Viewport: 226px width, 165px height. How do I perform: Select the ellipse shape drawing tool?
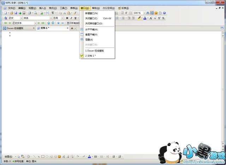click(47, 157)
